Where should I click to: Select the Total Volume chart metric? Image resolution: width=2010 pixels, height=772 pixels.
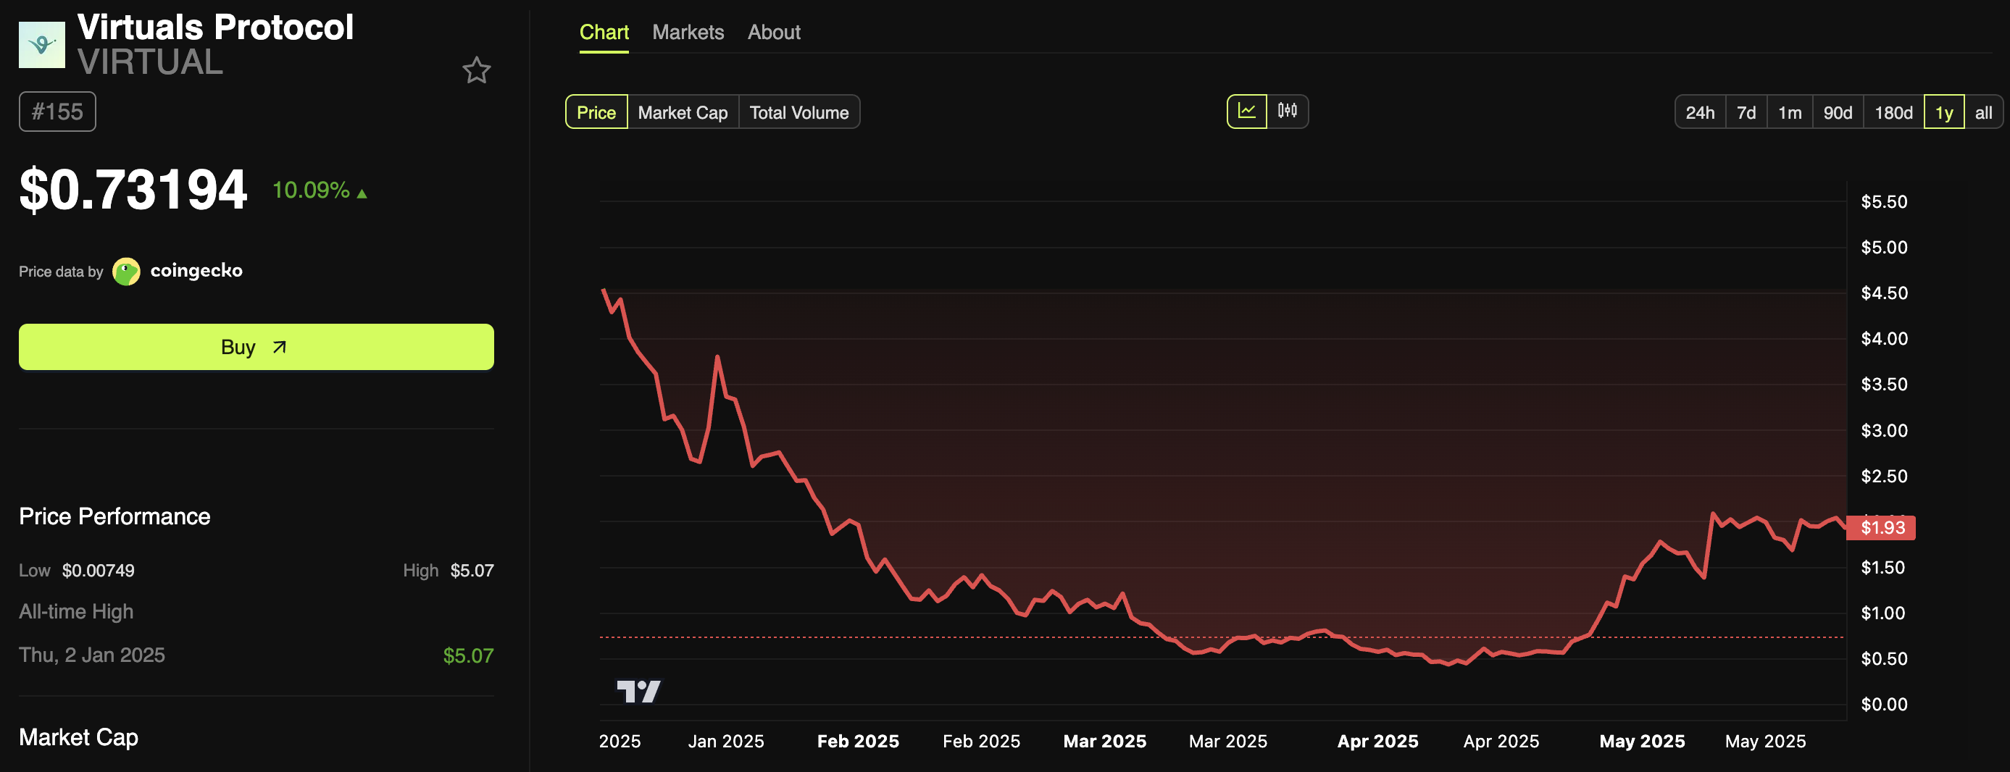pos(799,112)
